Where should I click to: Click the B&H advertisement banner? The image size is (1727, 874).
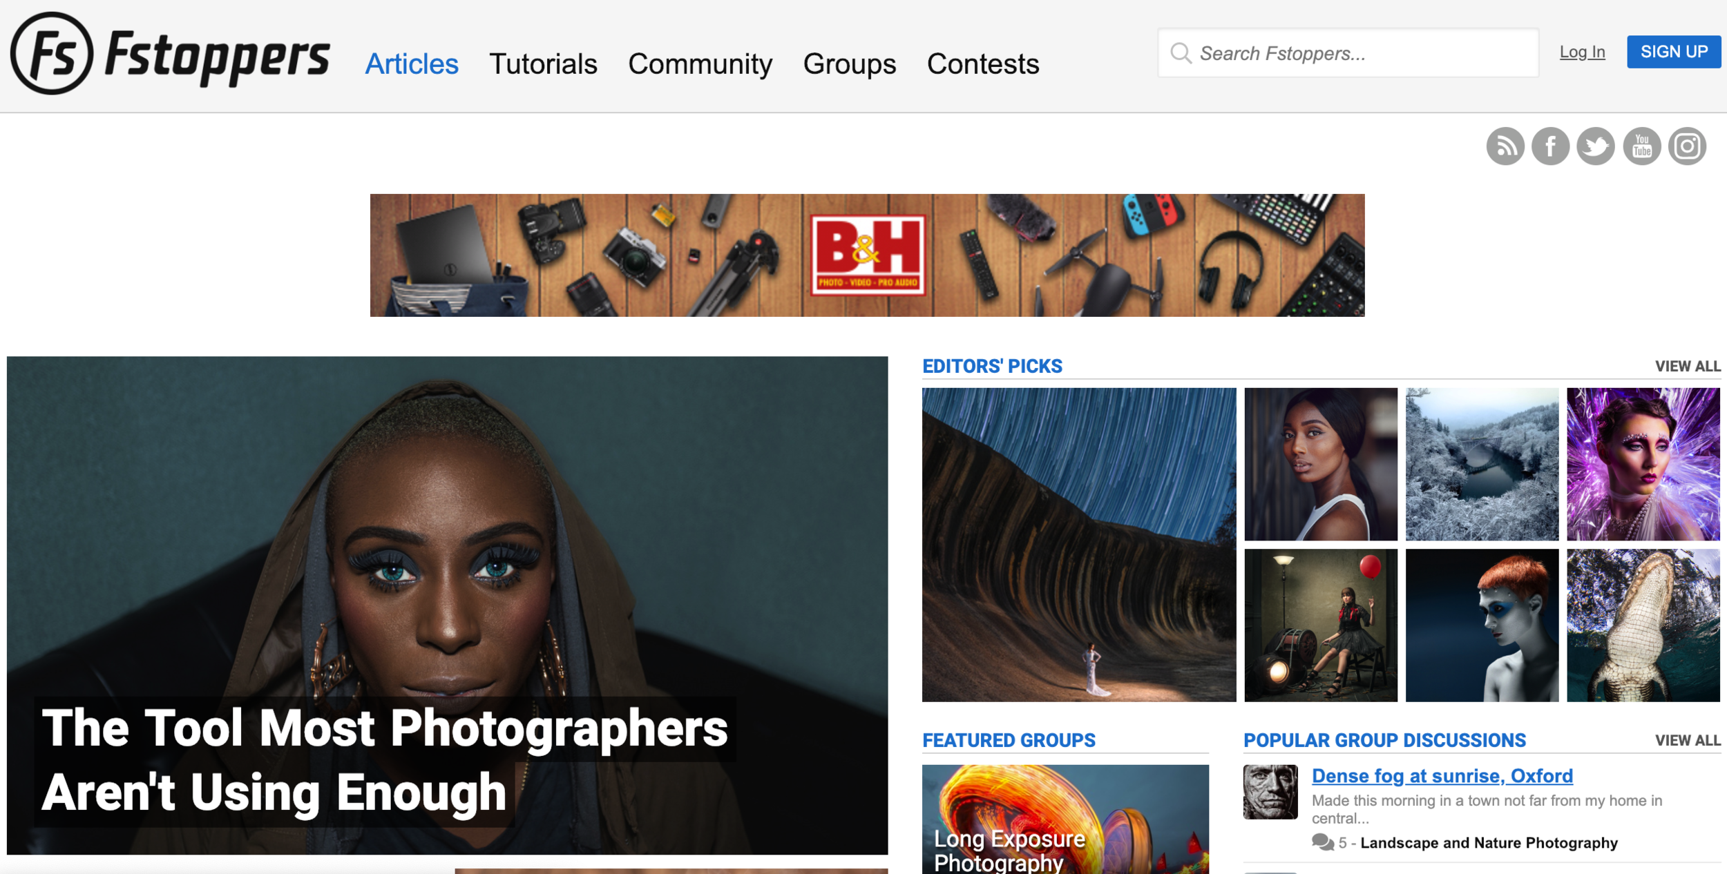point(867,255)
